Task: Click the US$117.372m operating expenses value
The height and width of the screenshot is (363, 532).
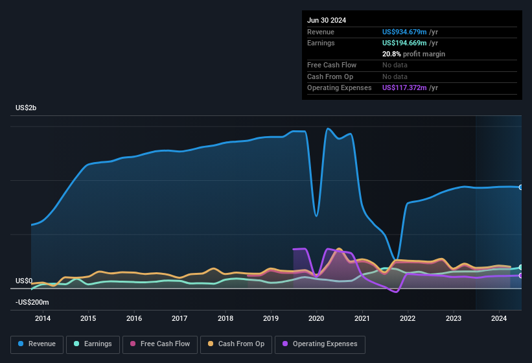Action: pyautogui.click(x=404, y=88)
